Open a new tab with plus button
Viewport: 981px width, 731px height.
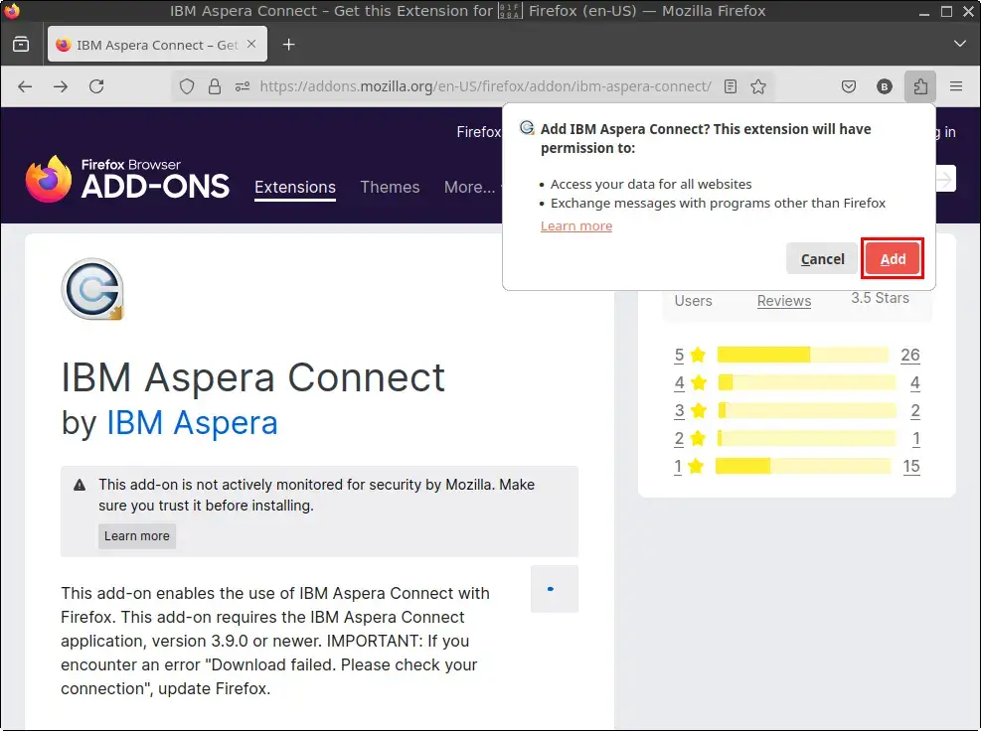point(288,45)
